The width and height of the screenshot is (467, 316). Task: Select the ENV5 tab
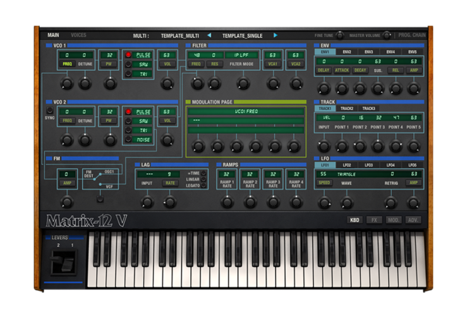tap(413, 52)
